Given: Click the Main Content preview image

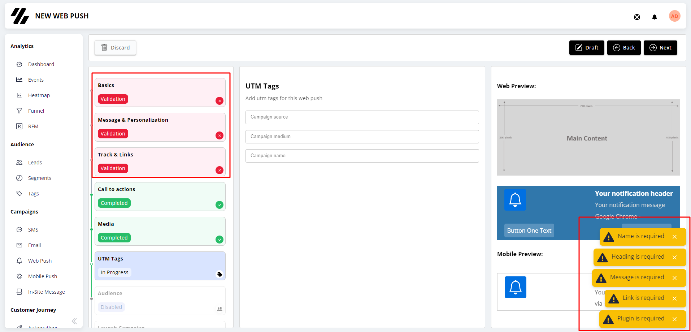Looking at the screenshot, I should coord(588,138).
